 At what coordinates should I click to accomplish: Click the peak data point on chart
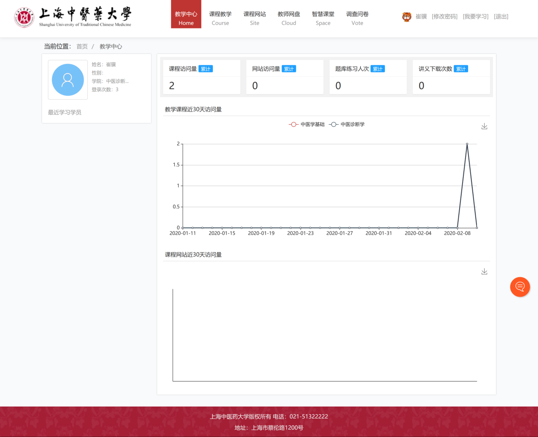coord(467,144)
